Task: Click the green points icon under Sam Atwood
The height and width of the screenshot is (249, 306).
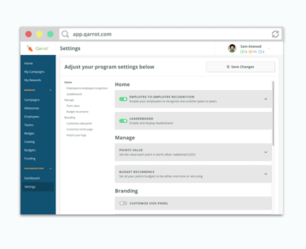Action: point(242,51)
